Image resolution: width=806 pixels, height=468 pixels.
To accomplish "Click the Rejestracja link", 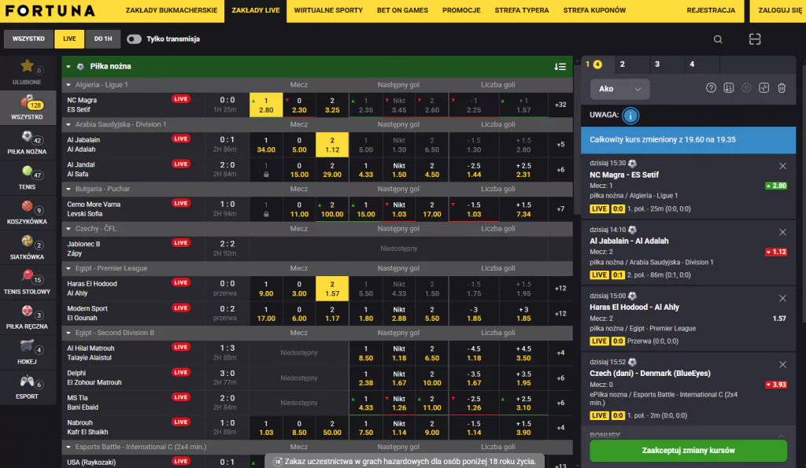I will coord(711,11).
